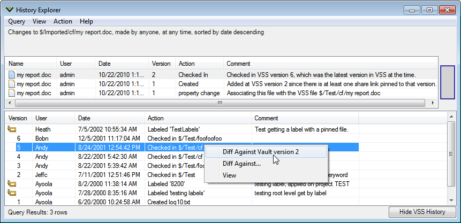The image size is (461, 223).
Task: Click document icon of the Checked In row
Action: click(x=11, y=75)
